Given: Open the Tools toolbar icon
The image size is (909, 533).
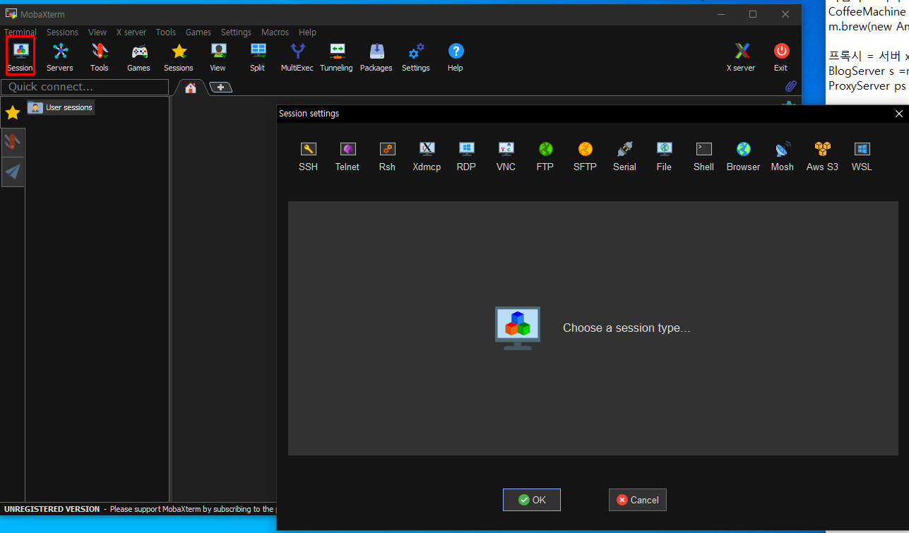Looking at the screenshot, I should (x=100, y=56).
